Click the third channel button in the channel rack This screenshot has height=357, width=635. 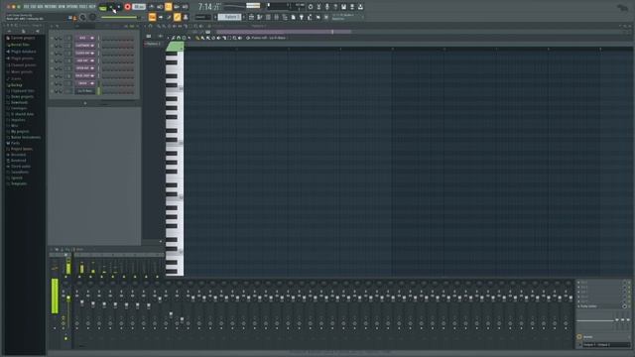pyautogui.click(x=85, y=53)
